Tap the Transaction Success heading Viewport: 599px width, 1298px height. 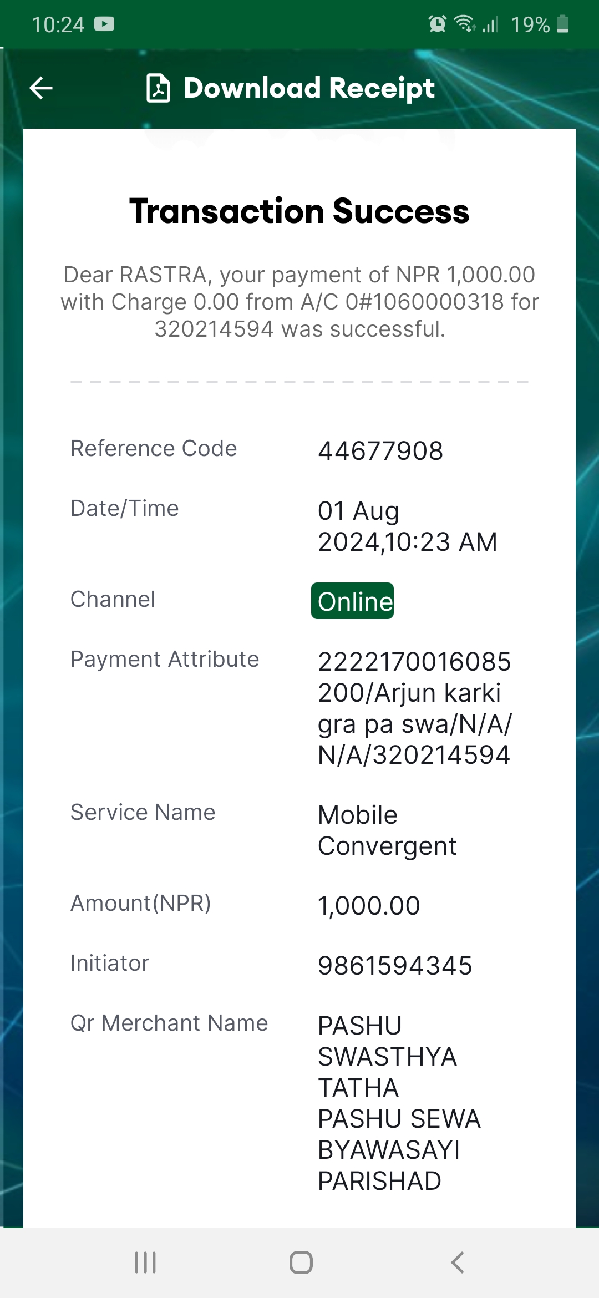pos(299,211)
